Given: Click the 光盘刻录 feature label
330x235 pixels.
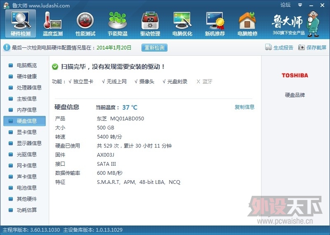Looking at the screenshot, I should coord(177,81).
